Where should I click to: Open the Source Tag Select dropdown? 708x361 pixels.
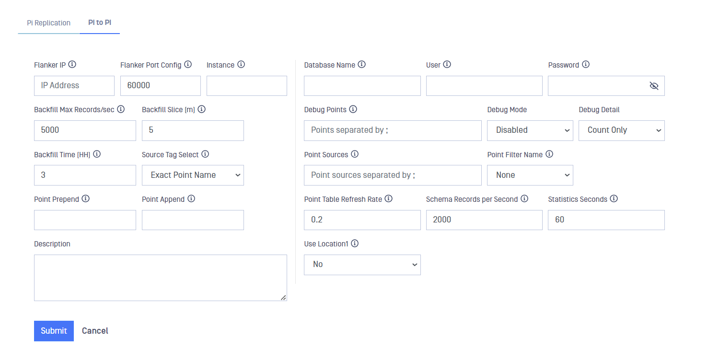(193, 175)
